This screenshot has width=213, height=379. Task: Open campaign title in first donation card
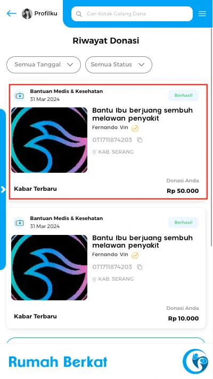pyautogui.click(x=142, y=114)
